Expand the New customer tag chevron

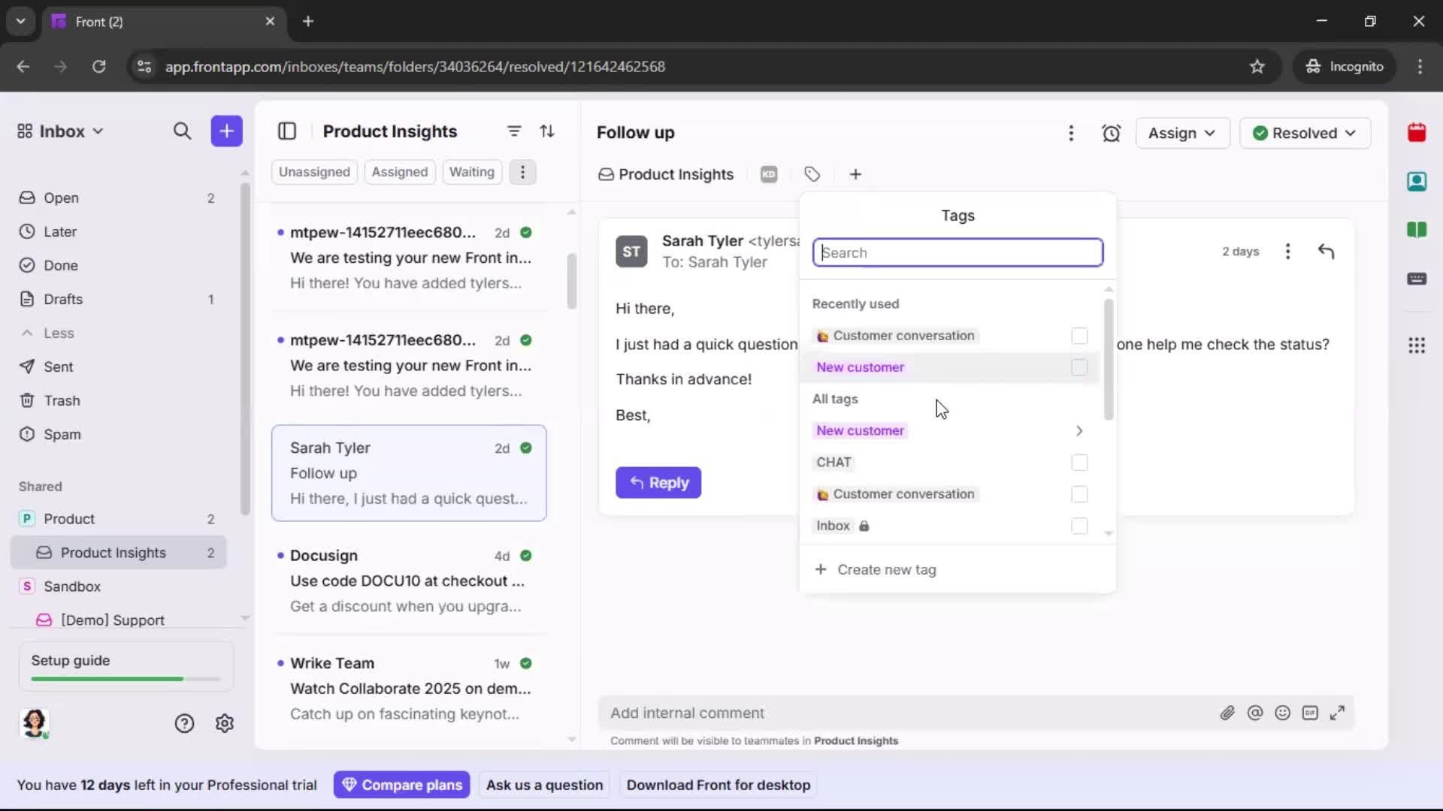tap(1079, 430)
